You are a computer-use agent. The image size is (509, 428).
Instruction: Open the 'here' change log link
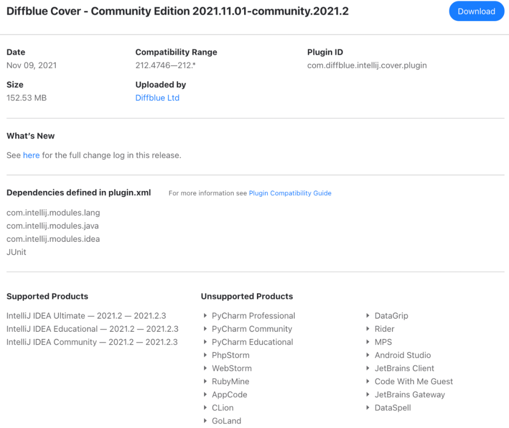point(31,155)
